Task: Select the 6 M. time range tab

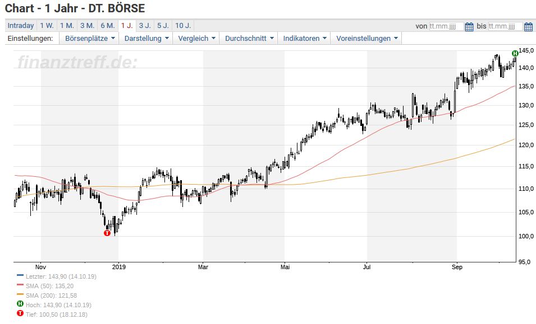Action: [108, 26]
